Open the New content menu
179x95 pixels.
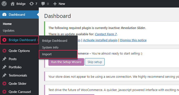pos(62,4)
